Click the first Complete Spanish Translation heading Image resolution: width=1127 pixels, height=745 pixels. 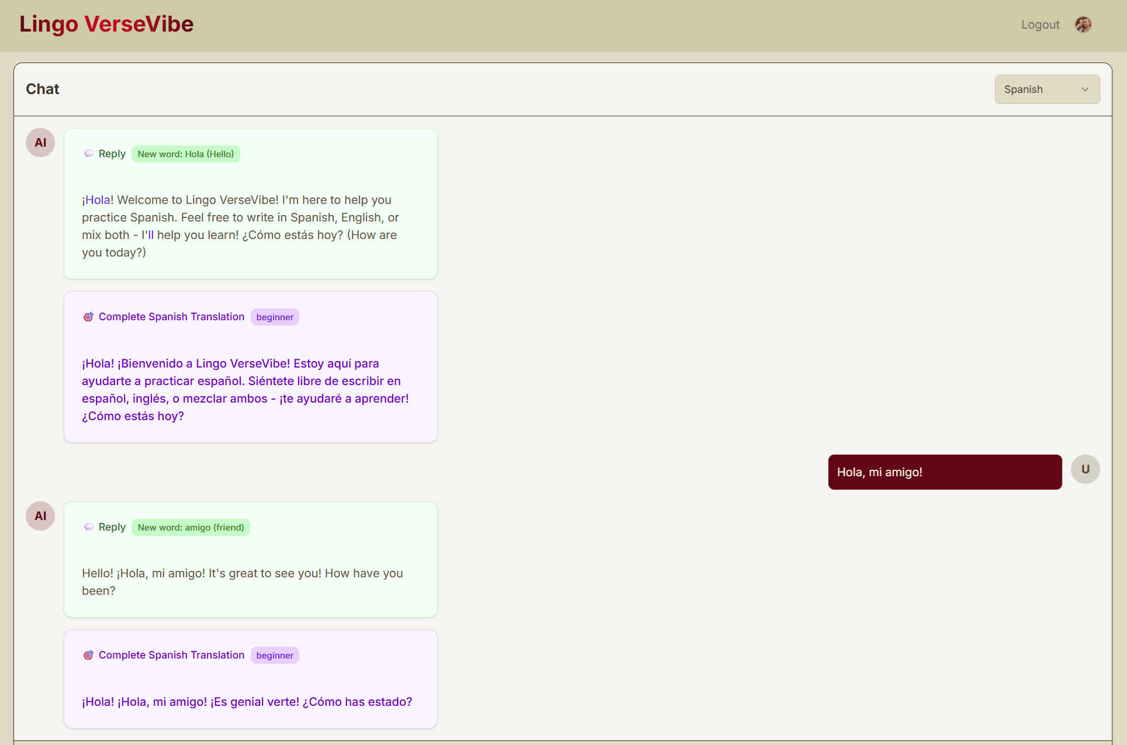click(x=171, y=317)
